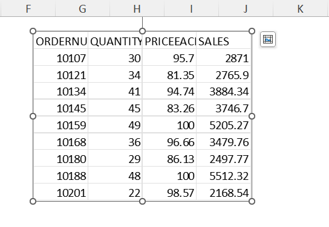The height and width of the screenshot is (227, 329).
Task: Open the picture layout options icon
Action: click(x=268, y=39)
